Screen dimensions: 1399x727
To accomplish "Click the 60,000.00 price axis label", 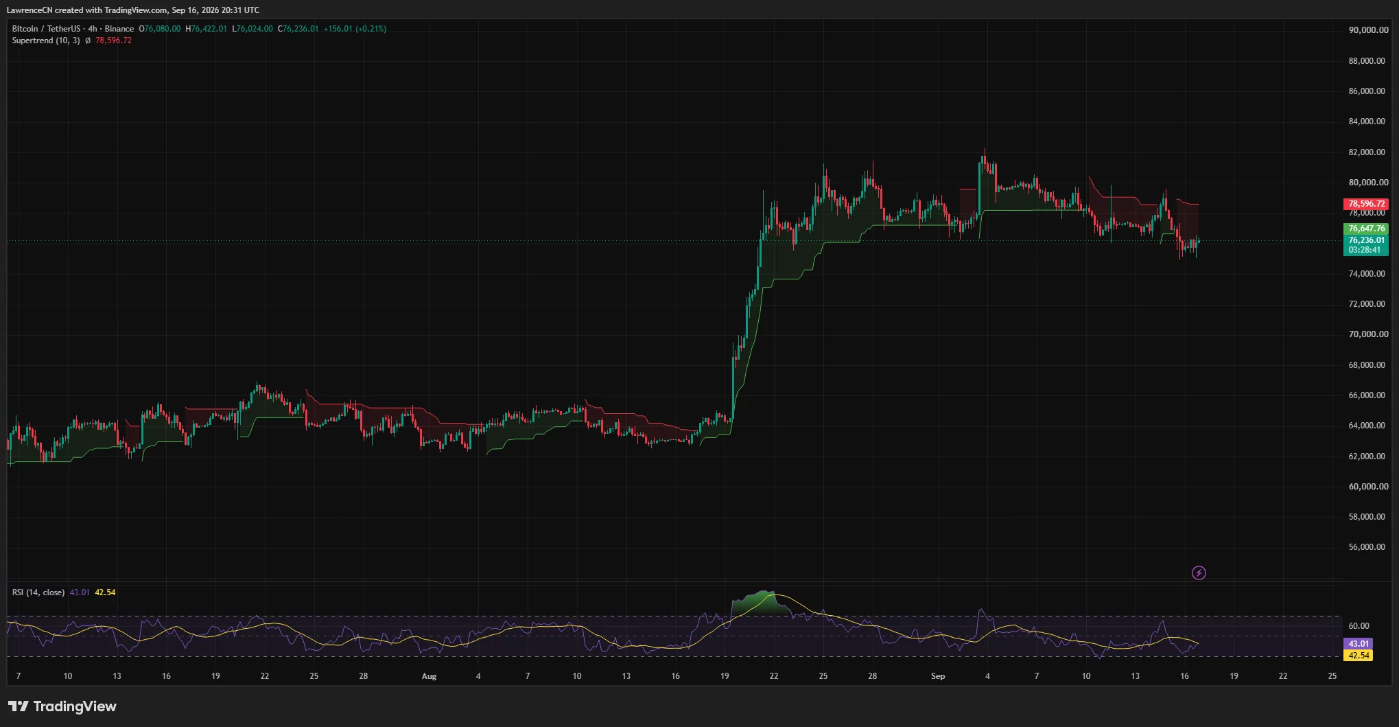I will coord(1368,487).
